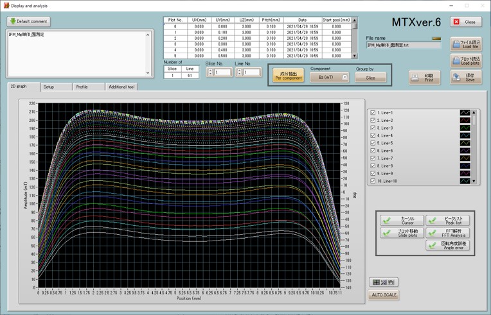Image resolution: width=491 pixels, height=315 pixels.
Task: Click the green arrow on Default comment
Action: [x=13, y=21]
